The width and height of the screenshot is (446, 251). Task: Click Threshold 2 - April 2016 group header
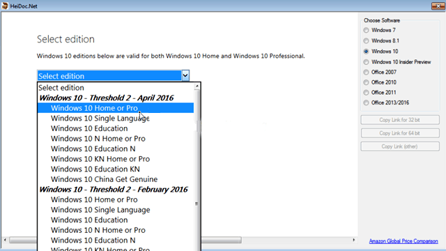116,98
